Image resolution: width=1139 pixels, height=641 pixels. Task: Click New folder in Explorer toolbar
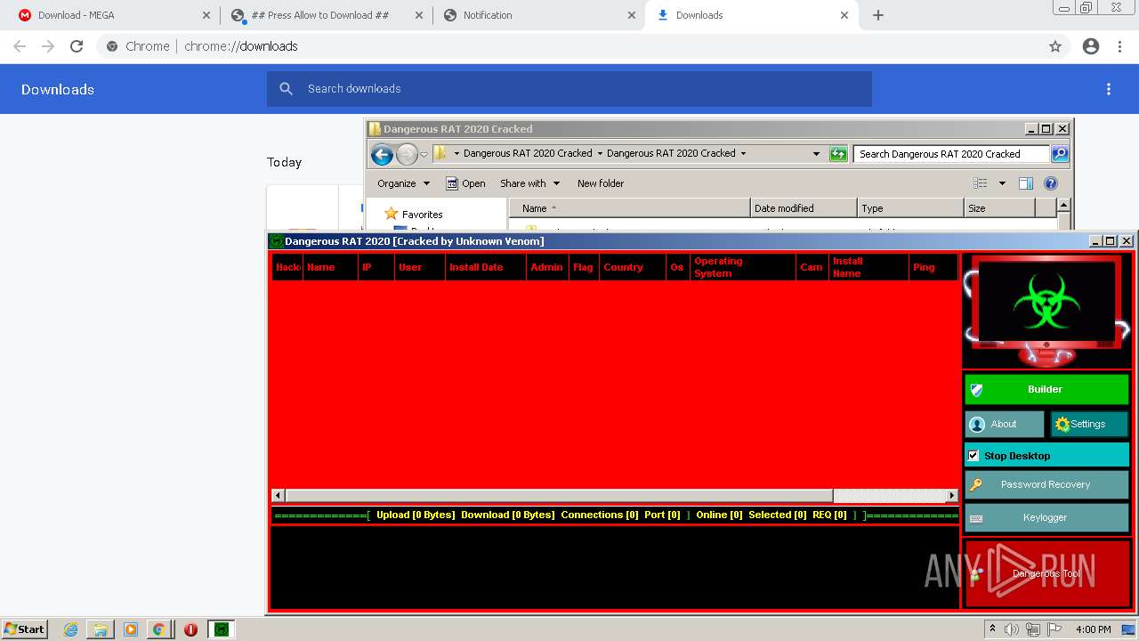[601, 183]
